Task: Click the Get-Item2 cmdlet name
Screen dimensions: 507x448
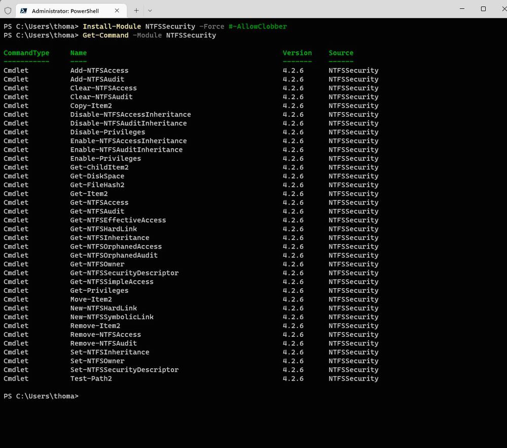Action: 89,194
